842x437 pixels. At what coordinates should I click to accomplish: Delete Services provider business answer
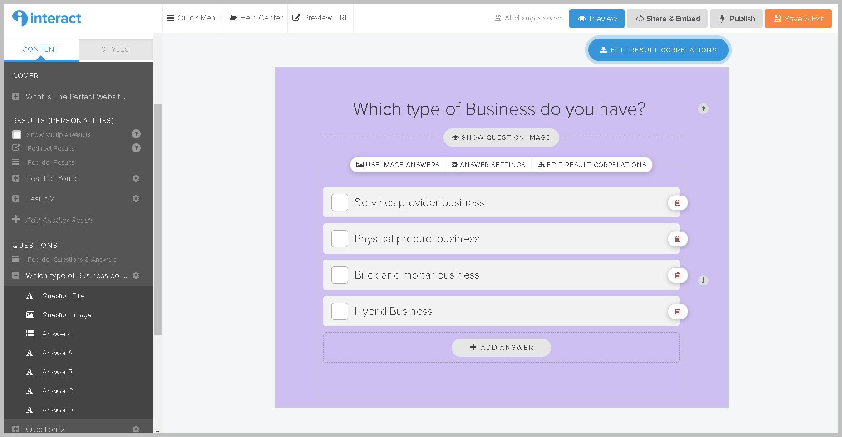pos(678,203)
